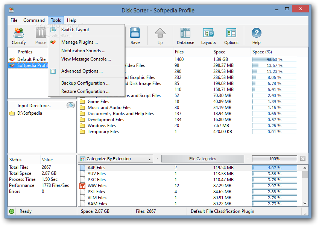
Task: Choose Notification Sounds menu entry
Action: (86, 51)
